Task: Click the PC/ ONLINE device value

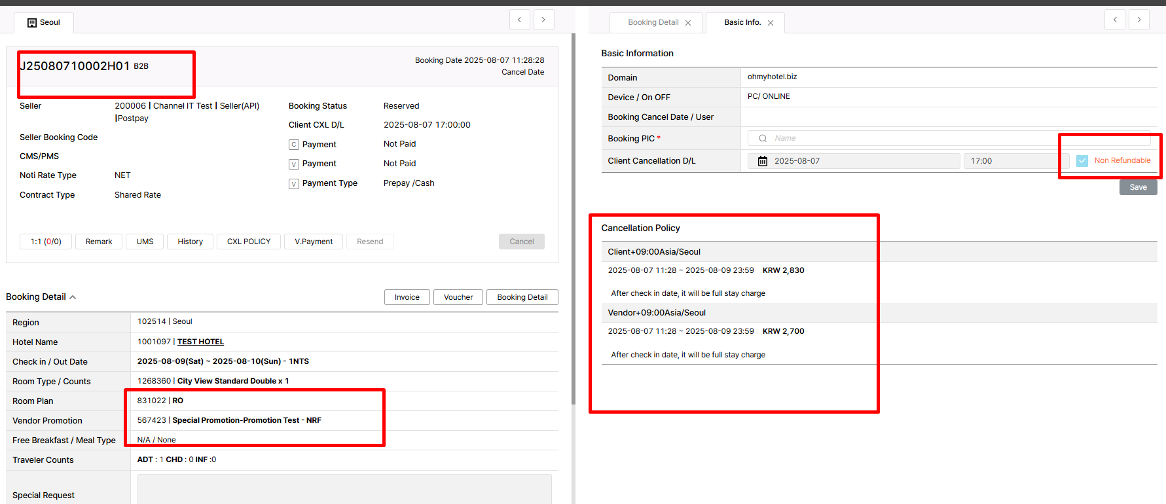Action: coord(769,96)
